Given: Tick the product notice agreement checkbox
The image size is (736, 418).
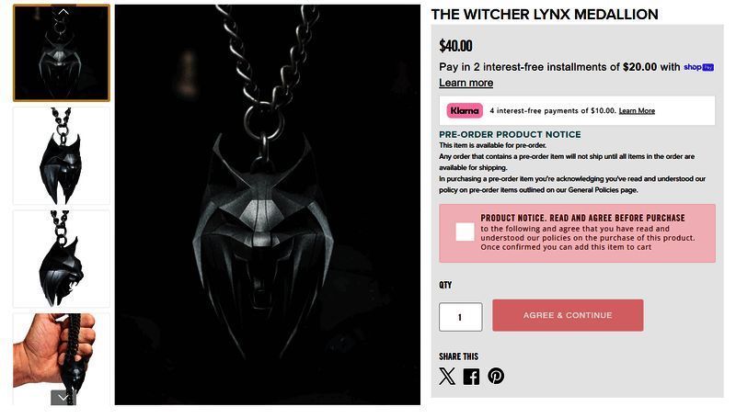Looking at the screenshot, I should coord(465,232).
